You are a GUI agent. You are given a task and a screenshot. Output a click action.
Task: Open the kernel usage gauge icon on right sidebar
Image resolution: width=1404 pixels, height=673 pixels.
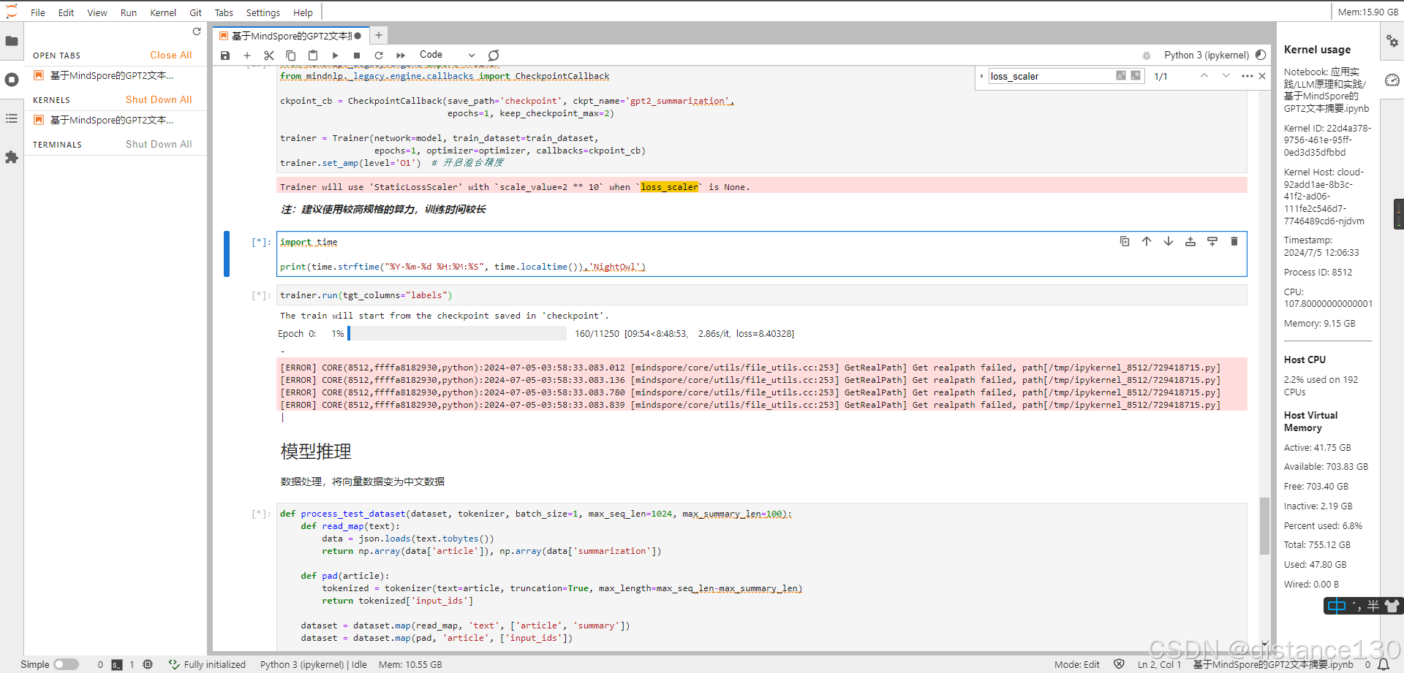point(1392,80)
